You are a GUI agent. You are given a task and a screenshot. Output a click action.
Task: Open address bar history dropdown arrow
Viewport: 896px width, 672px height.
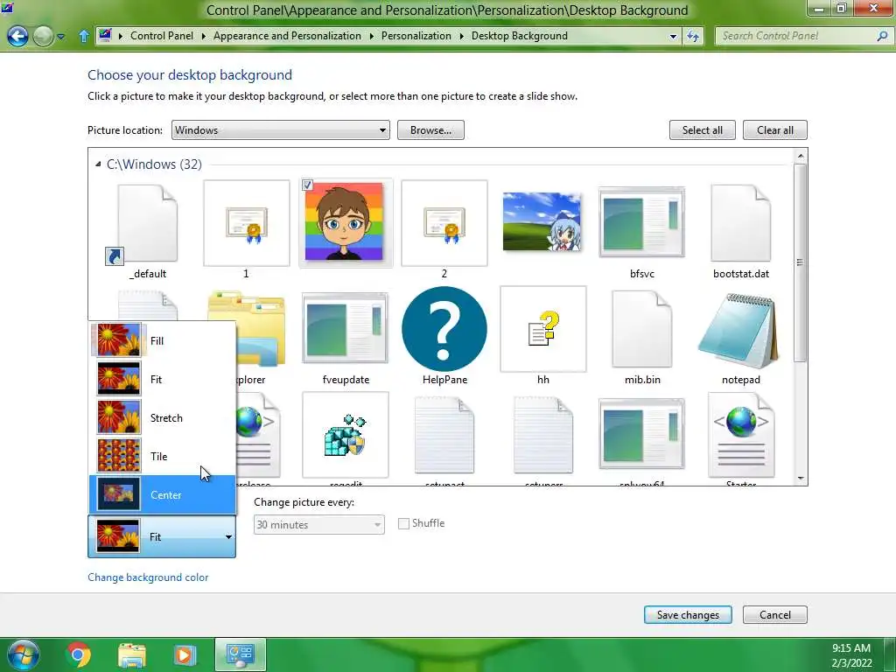point(673,36)
